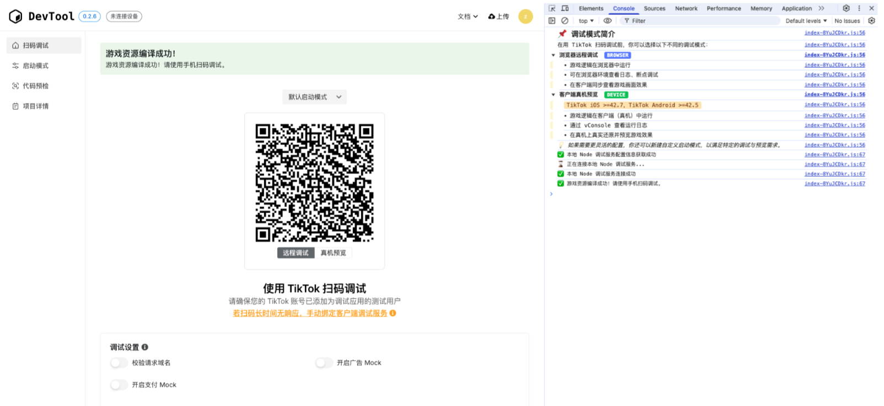Viewport: 884px width, 406px height.
Task: Collapse the 浏览器远程调试 console group
Action: (553, 55)
